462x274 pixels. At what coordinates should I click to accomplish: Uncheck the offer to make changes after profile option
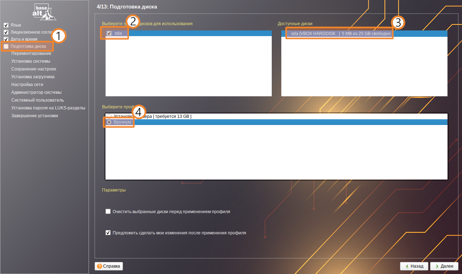point(108,233)
